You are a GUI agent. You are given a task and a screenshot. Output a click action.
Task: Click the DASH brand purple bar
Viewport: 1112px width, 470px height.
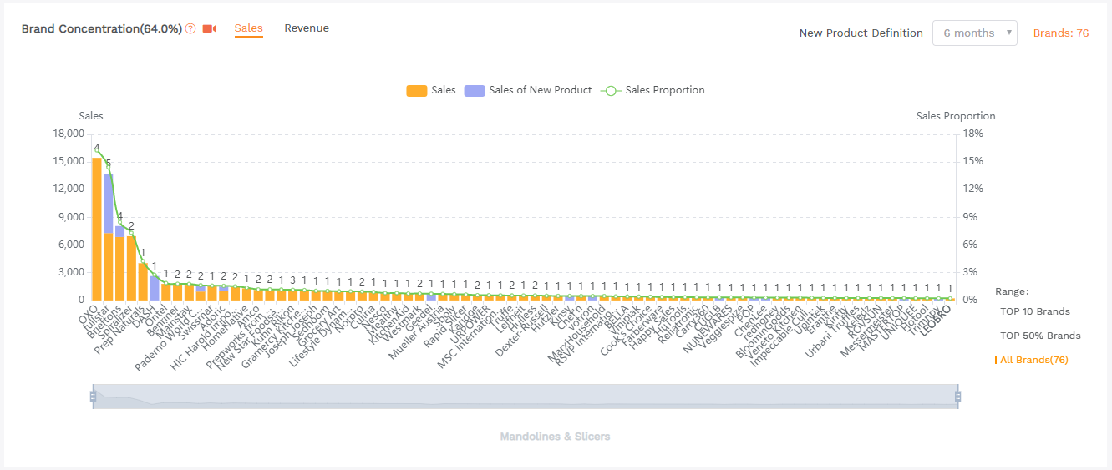[155, 288]
